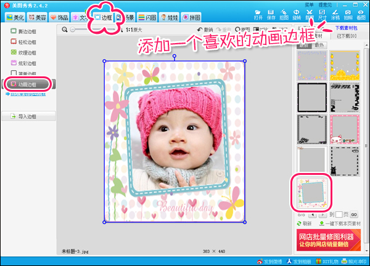The height and width of the screenshot is (266, 370).
Task: Select 纹理边框 in the left sidebar
Action: click(23, 52)
